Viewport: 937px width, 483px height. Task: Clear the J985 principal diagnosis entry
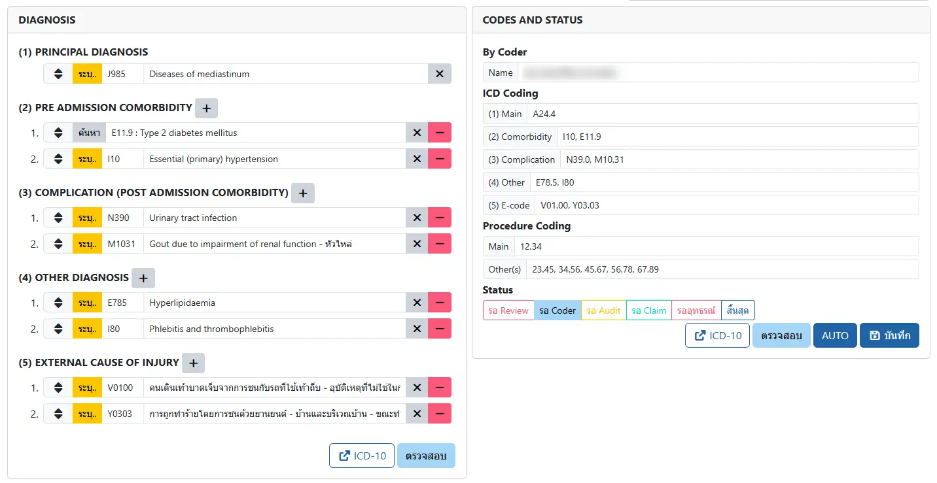439,74
